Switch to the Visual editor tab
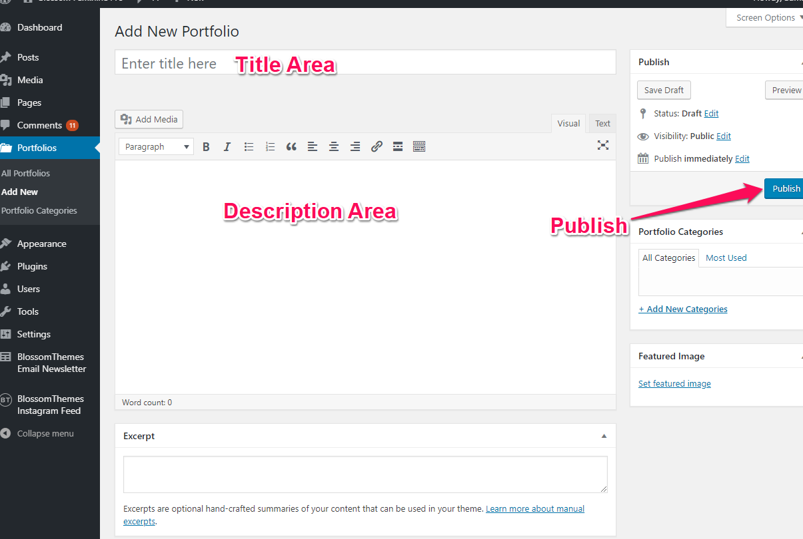The image size is (803, 539). click(x=568, y=123)
